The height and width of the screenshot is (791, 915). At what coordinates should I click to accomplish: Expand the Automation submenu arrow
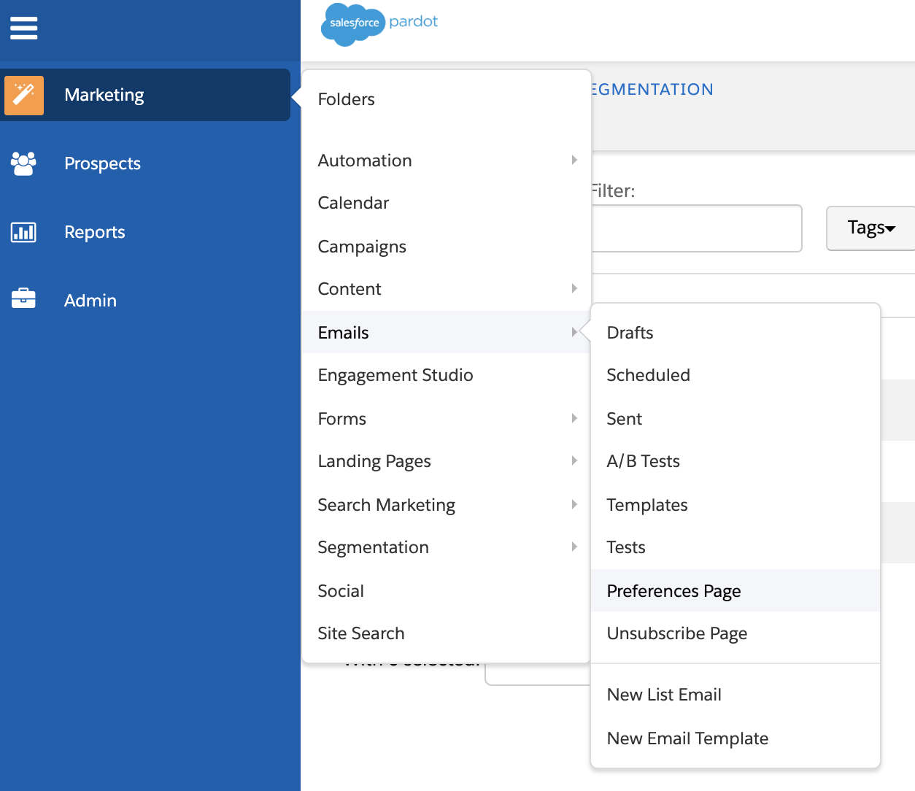tap(574, 160)
